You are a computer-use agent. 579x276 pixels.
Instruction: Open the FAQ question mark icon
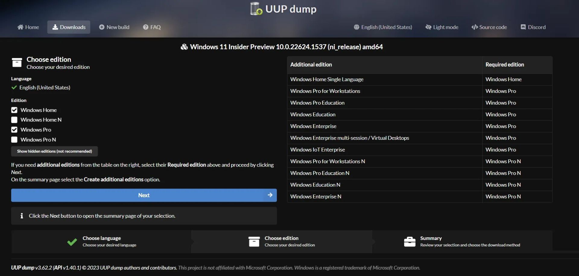click(146, 27)
